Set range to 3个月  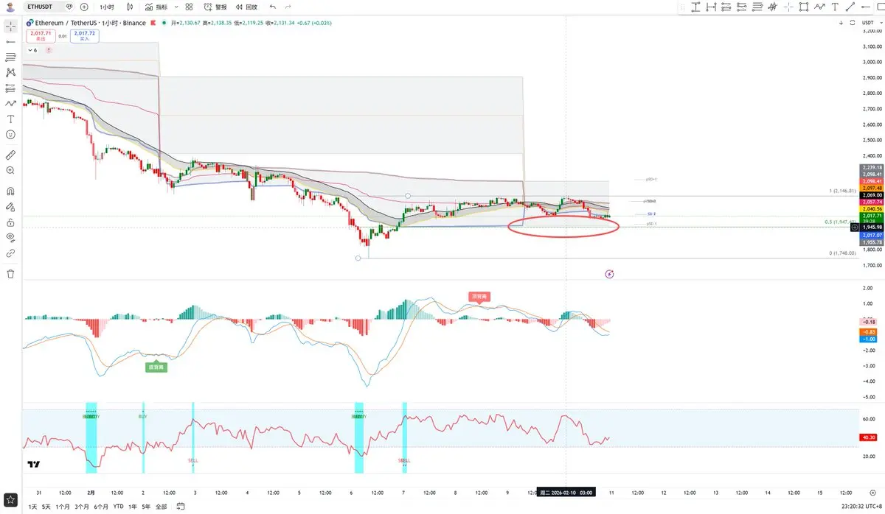point(82,507)
